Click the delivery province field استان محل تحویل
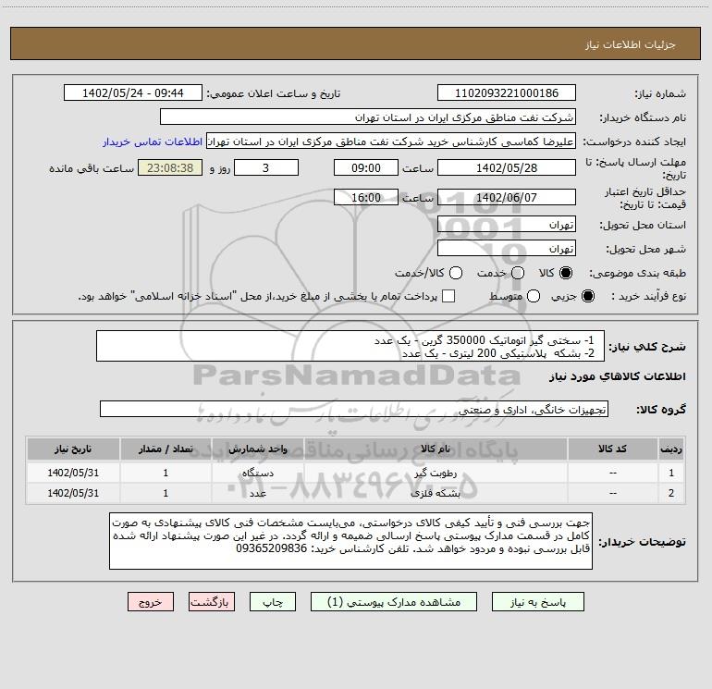The image size is (712, 689). [507, 225]
